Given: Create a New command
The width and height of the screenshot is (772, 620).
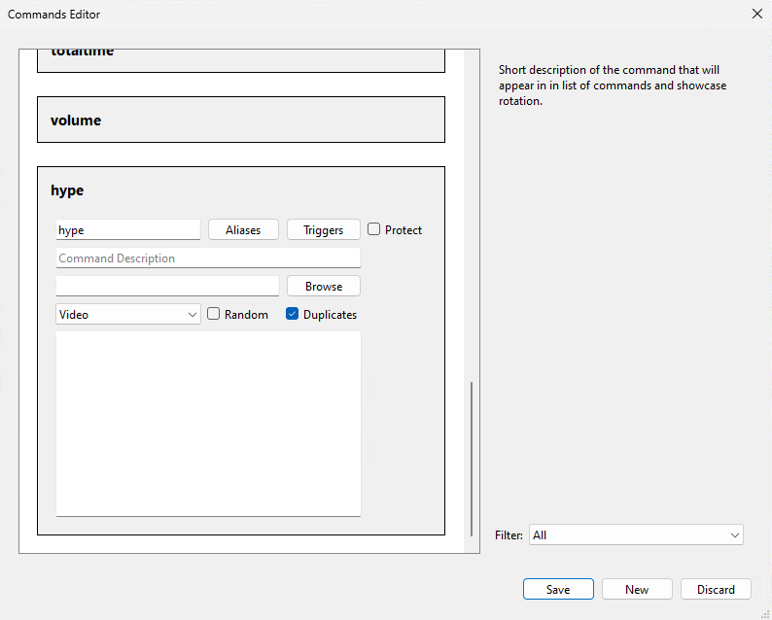Looking at the screenshot, I should coord(637,590).
